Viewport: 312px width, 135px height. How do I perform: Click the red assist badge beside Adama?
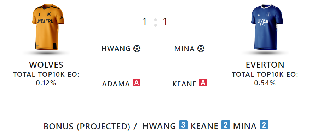click(137, 82)
